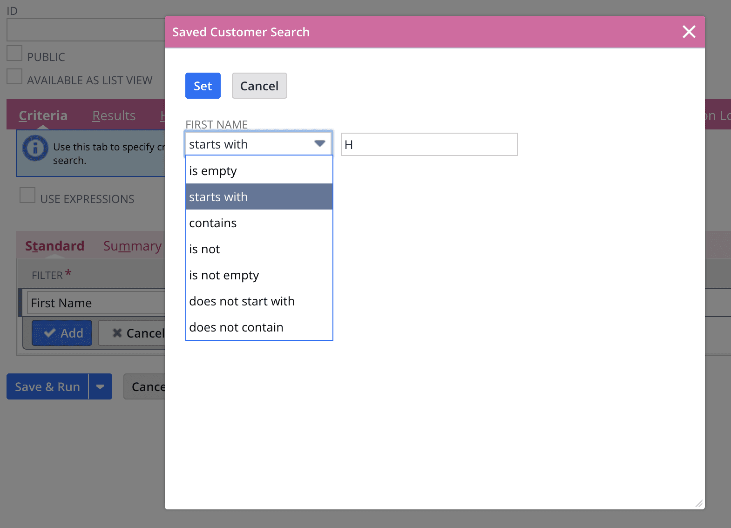Screen dimensions: 731x528
Task: Click the Save & Run button
Action: click(47, 386)
